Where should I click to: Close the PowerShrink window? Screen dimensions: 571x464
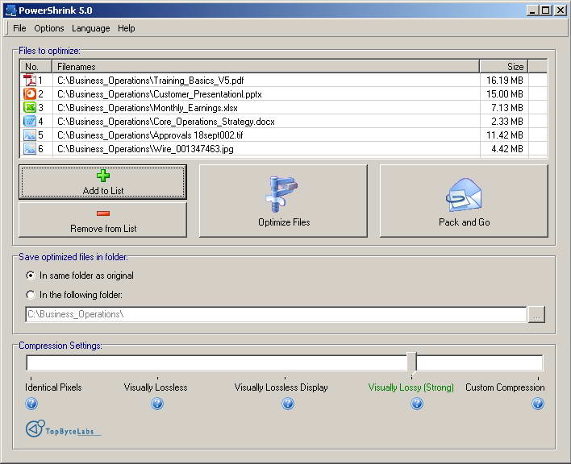click(560, 10)
